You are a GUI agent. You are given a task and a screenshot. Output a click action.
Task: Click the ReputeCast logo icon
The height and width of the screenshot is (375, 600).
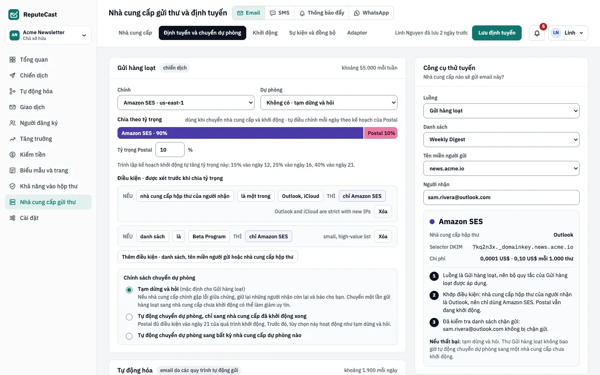(14, 15)
